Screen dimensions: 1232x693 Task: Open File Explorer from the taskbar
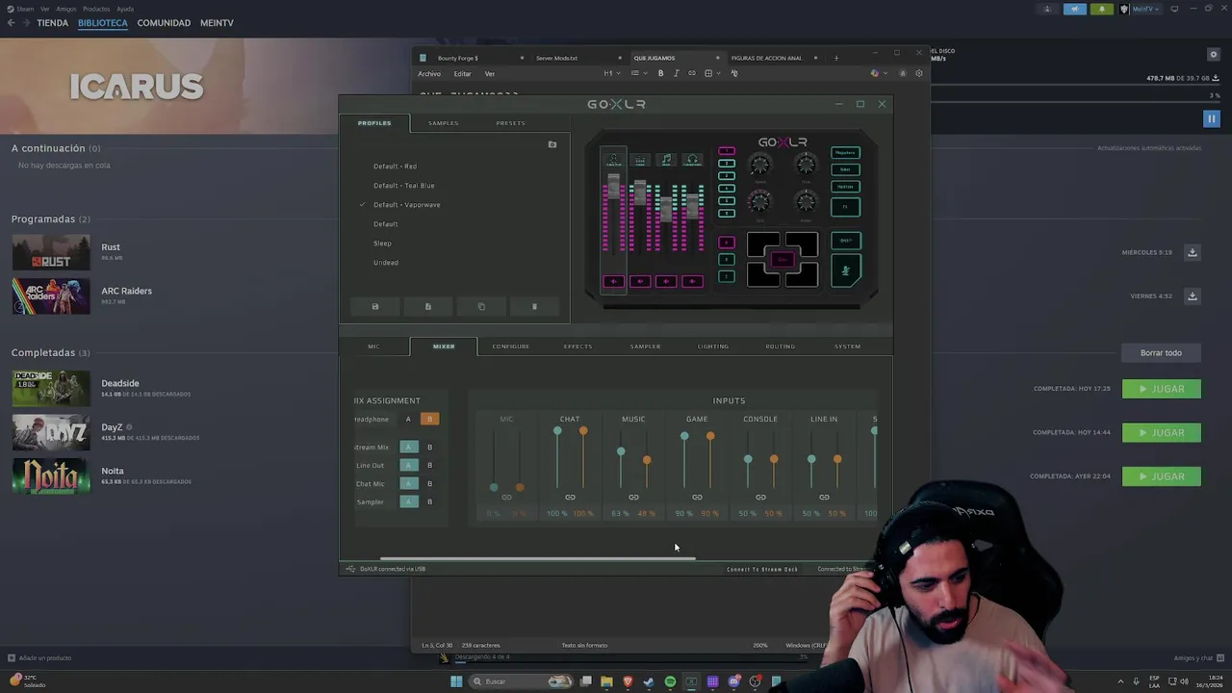tap(606, 681)
